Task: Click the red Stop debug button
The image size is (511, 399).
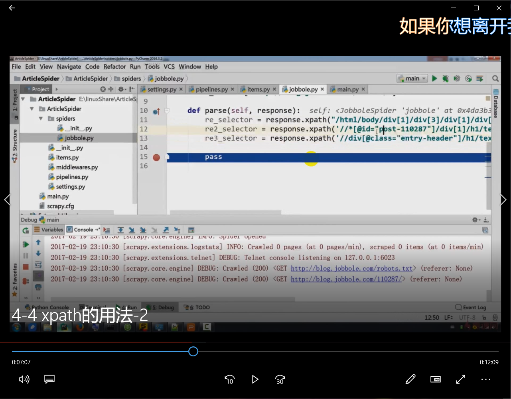Action: 26,267
